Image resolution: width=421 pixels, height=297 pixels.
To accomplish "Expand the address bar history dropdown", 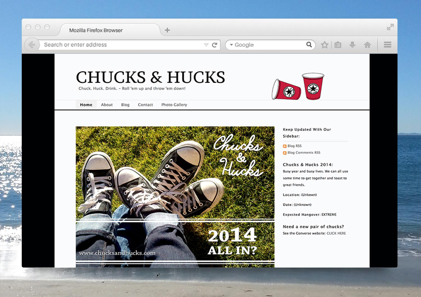I will [x=206, y=45].
